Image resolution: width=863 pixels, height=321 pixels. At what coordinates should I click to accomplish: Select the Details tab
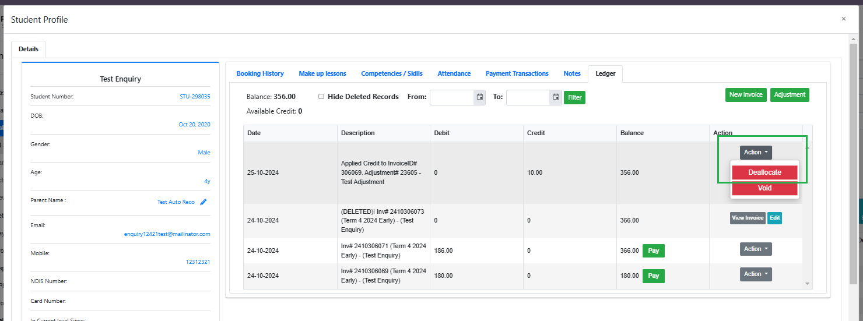click(x=29, y=50)
